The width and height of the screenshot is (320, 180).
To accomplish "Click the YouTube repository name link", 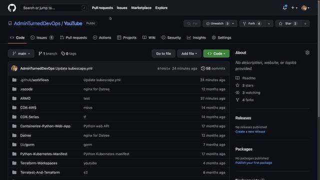I will tap(73, 23).
